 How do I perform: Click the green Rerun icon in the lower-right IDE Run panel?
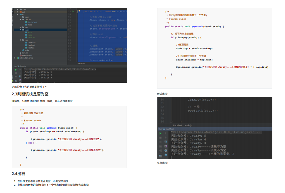pyautogui.click(x=160, y=134)
